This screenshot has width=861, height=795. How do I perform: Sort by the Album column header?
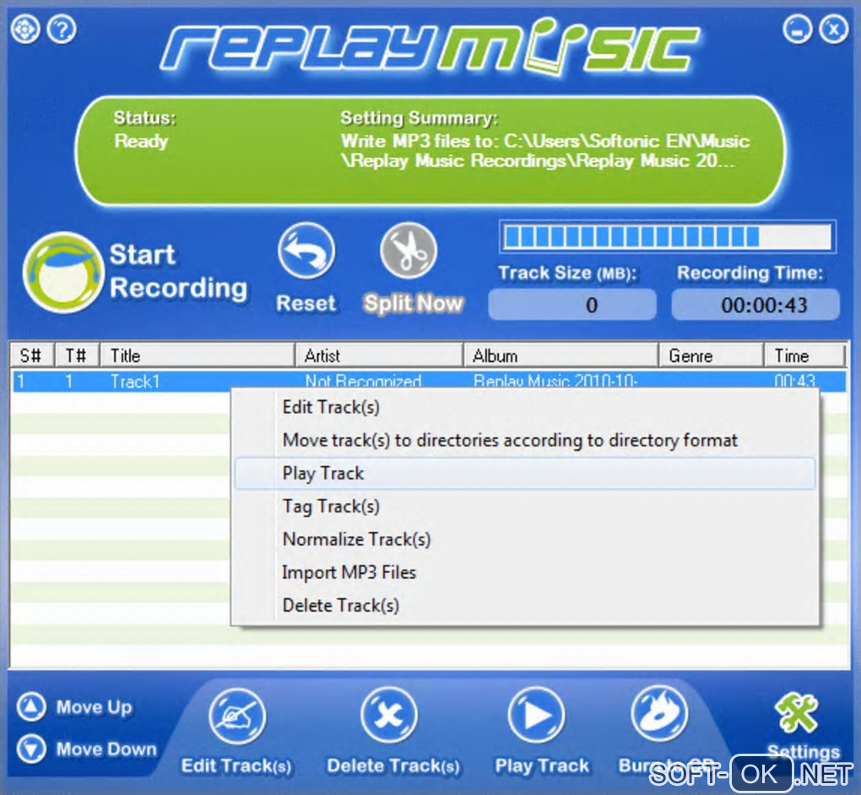[x=561, y=356]
